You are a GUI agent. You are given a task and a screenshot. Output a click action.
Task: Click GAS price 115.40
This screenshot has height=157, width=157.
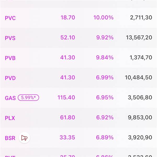pos(66,97)
